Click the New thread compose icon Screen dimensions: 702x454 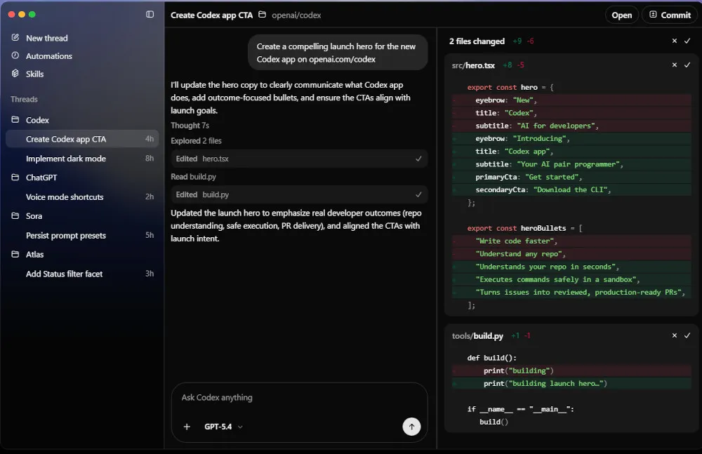coord(15,38)
